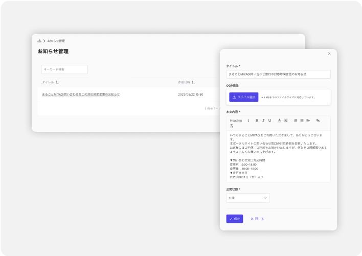This screenshot has width=362, height=256.
Task: Focus the キーワード検索 search field
Action: click(x=64, y=69)
